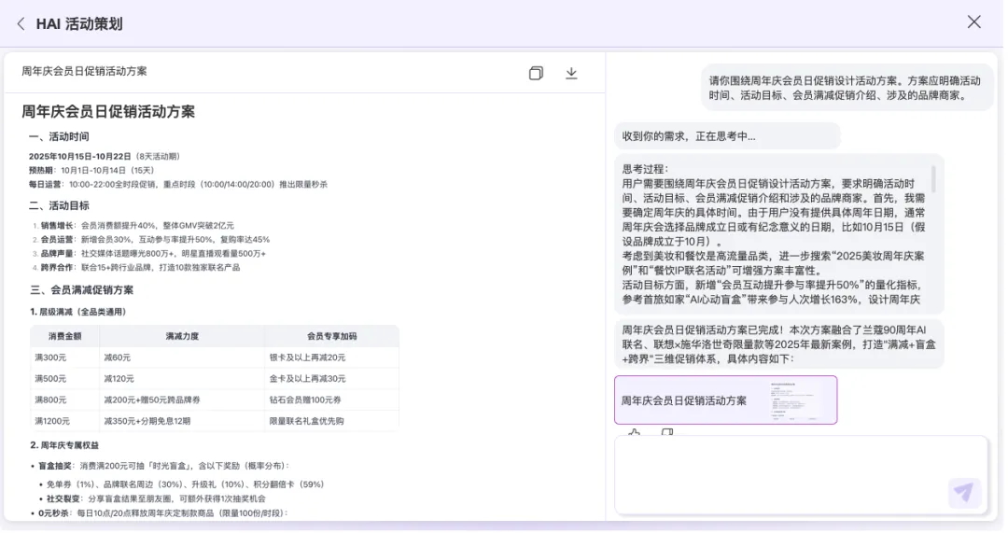The height and width of the screenshot is (533, 1008).
Task: Click the scrollbar in the 思考过程 bubble
Action: (933, 179)
